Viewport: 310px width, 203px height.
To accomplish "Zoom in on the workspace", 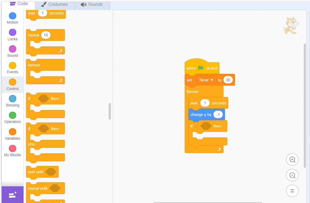I will pos(292,160).
